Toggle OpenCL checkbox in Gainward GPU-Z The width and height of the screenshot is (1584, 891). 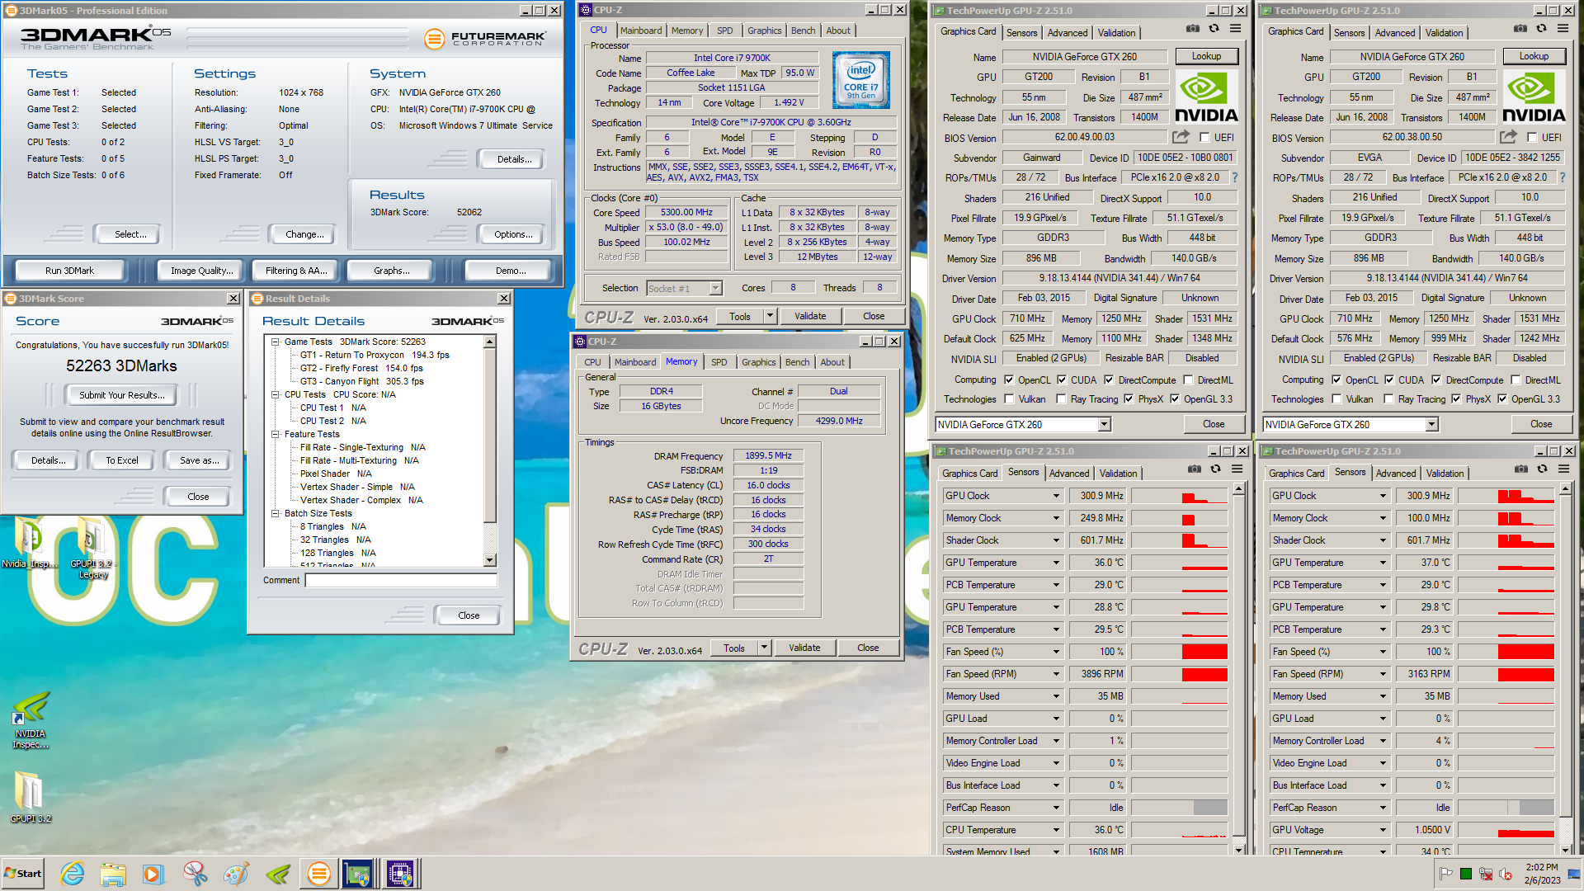click(x=1009, y=380)
